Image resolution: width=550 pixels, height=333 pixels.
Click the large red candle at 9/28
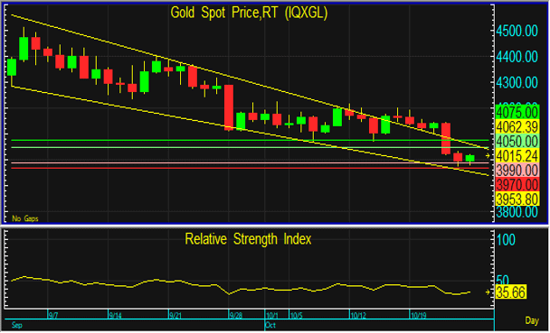229,107
